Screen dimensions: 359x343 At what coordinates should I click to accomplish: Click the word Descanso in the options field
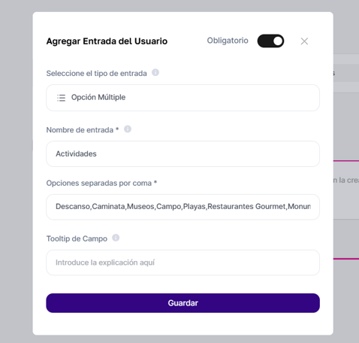click(73, 207)
